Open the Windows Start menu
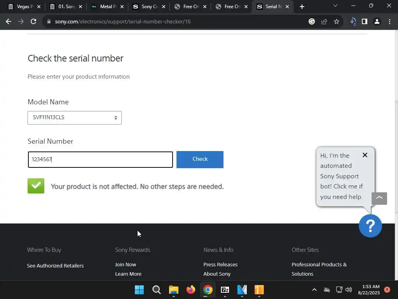 click(139, 290)
